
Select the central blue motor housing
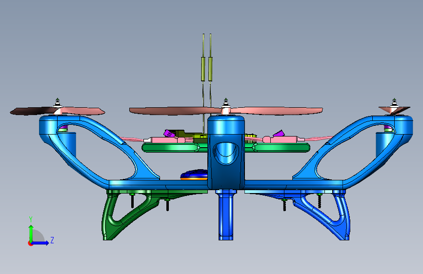coord(226,153)
